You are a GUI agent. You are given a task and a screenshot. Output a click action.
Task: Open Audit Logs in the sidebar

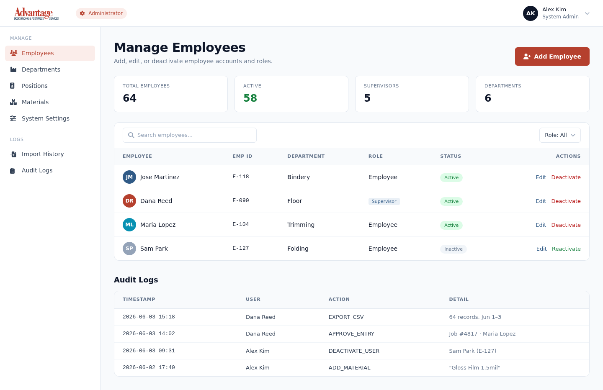(x=50, y=170)
